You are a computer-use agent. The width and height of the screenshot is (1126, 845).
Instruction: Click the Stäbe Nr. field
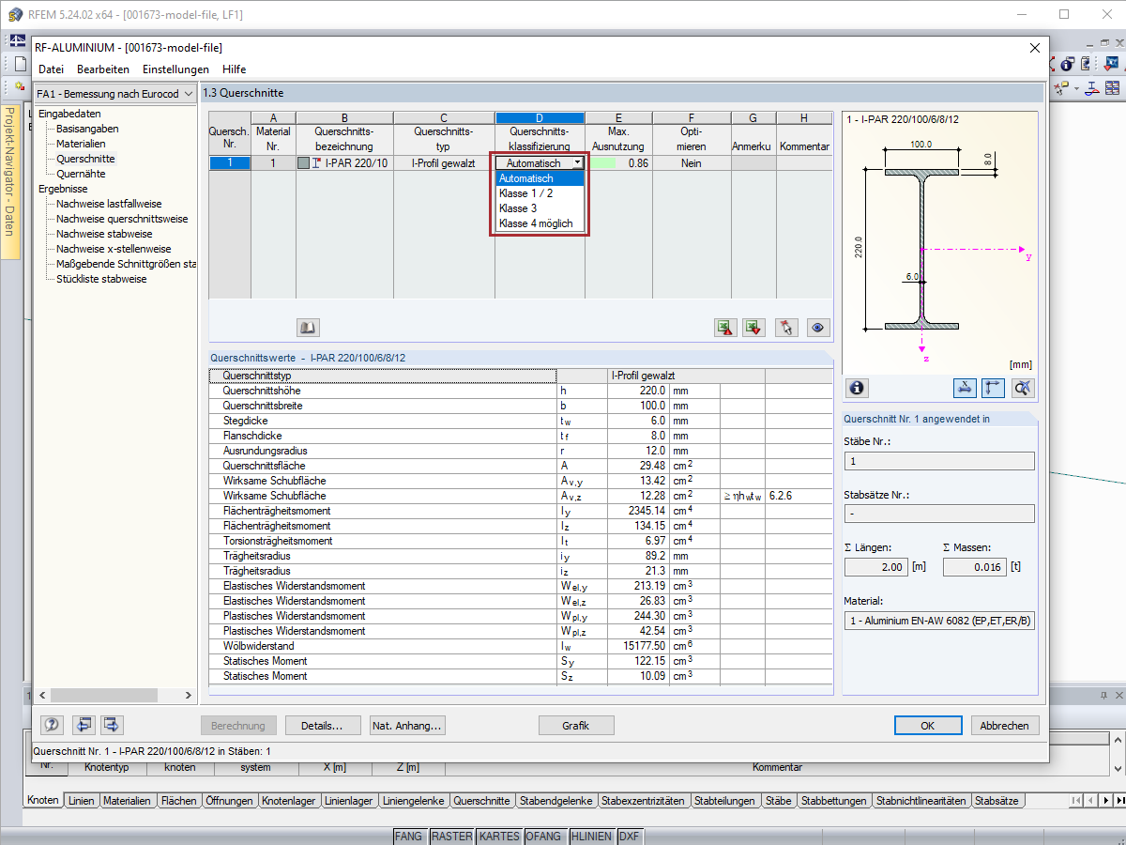click(939, 461)
